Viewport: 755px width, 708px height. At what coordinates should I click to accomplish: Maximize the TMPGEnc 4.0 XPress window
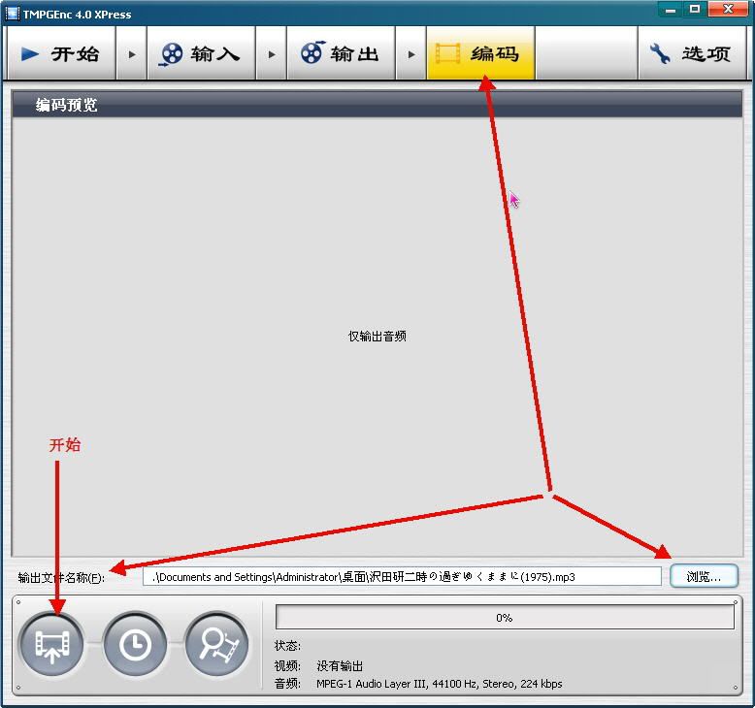pos(695,10)
